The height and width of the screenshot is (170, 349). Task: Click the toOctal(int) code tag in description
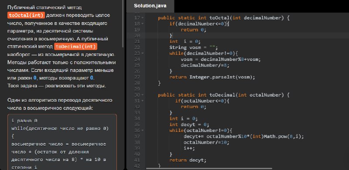26,15
